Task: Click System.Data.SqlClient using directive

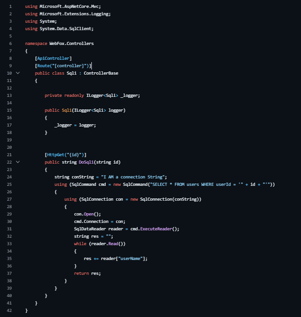Action: (59, 29)
